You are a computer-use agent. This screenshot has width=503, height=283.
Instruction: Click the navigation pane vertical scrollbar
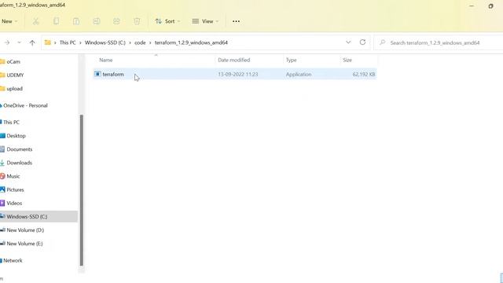[82, 190]
